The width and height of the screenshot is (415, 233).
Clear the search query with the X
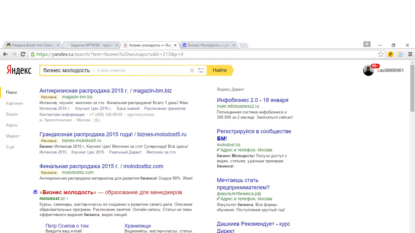point(192,70)
